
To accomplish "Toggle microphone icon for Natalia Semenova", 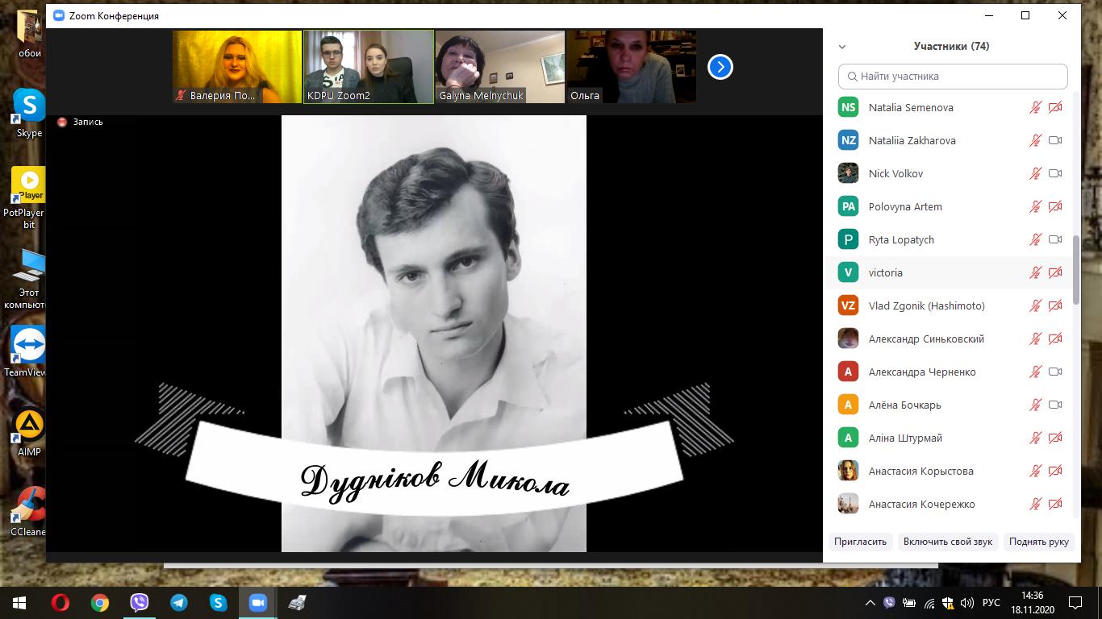I will [x=1035, y=107].
